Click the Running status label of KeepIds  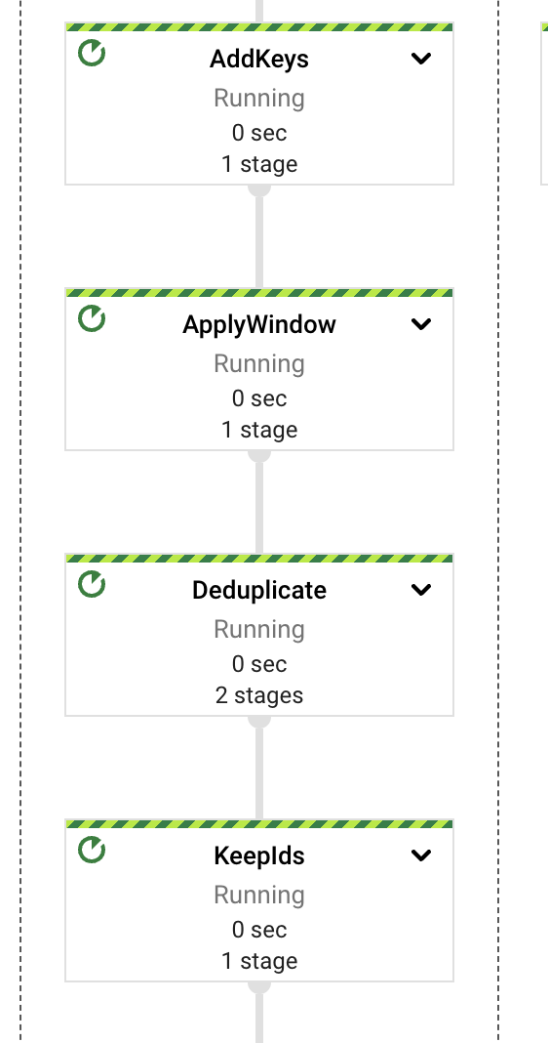click(259, 895)
